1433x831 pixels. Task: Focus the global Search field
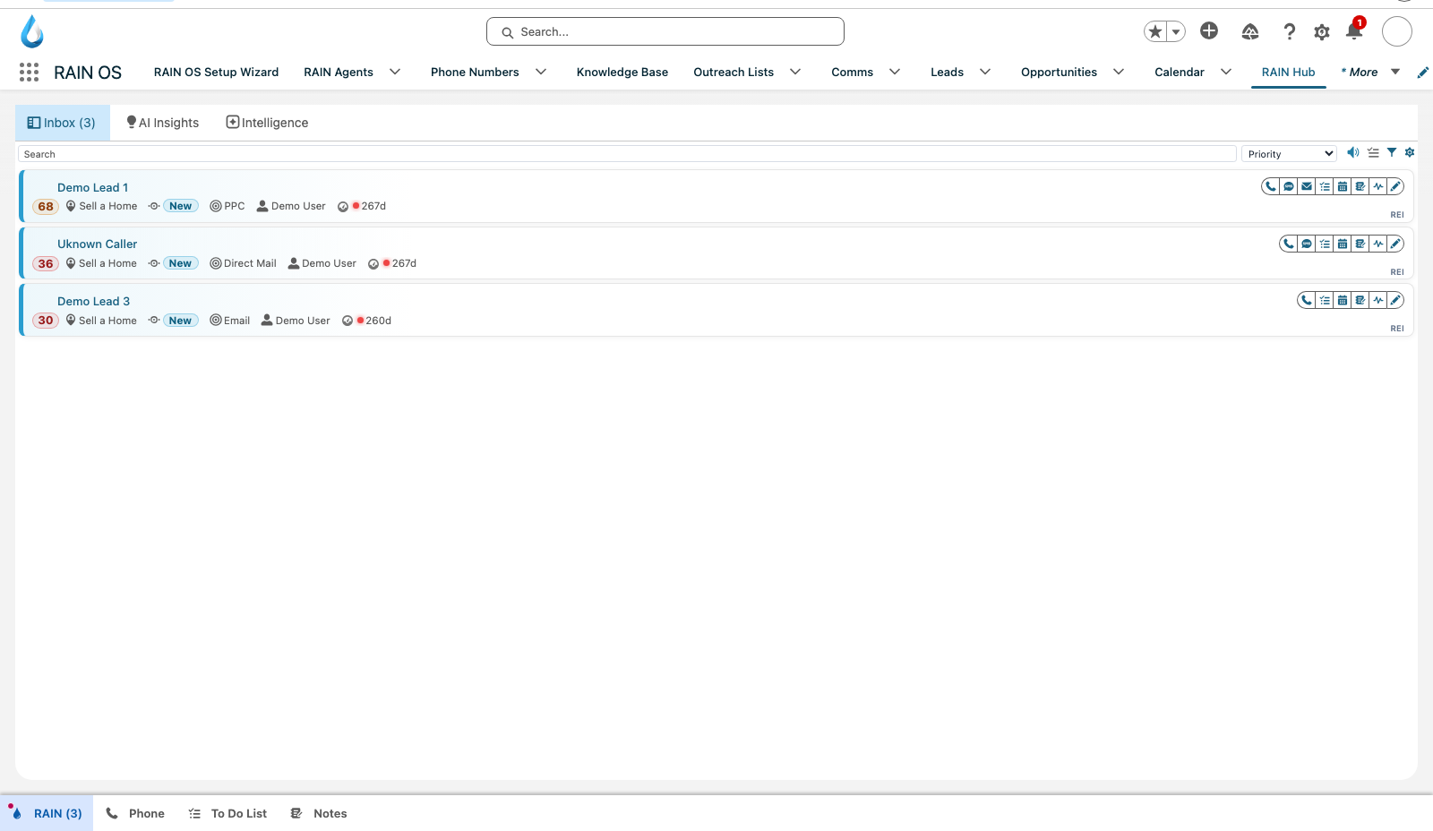point(665,31)
